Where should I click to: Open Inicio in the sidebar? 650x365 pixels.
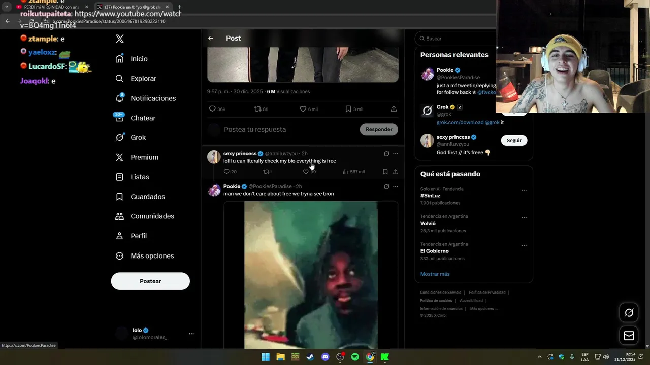(132, 59)
